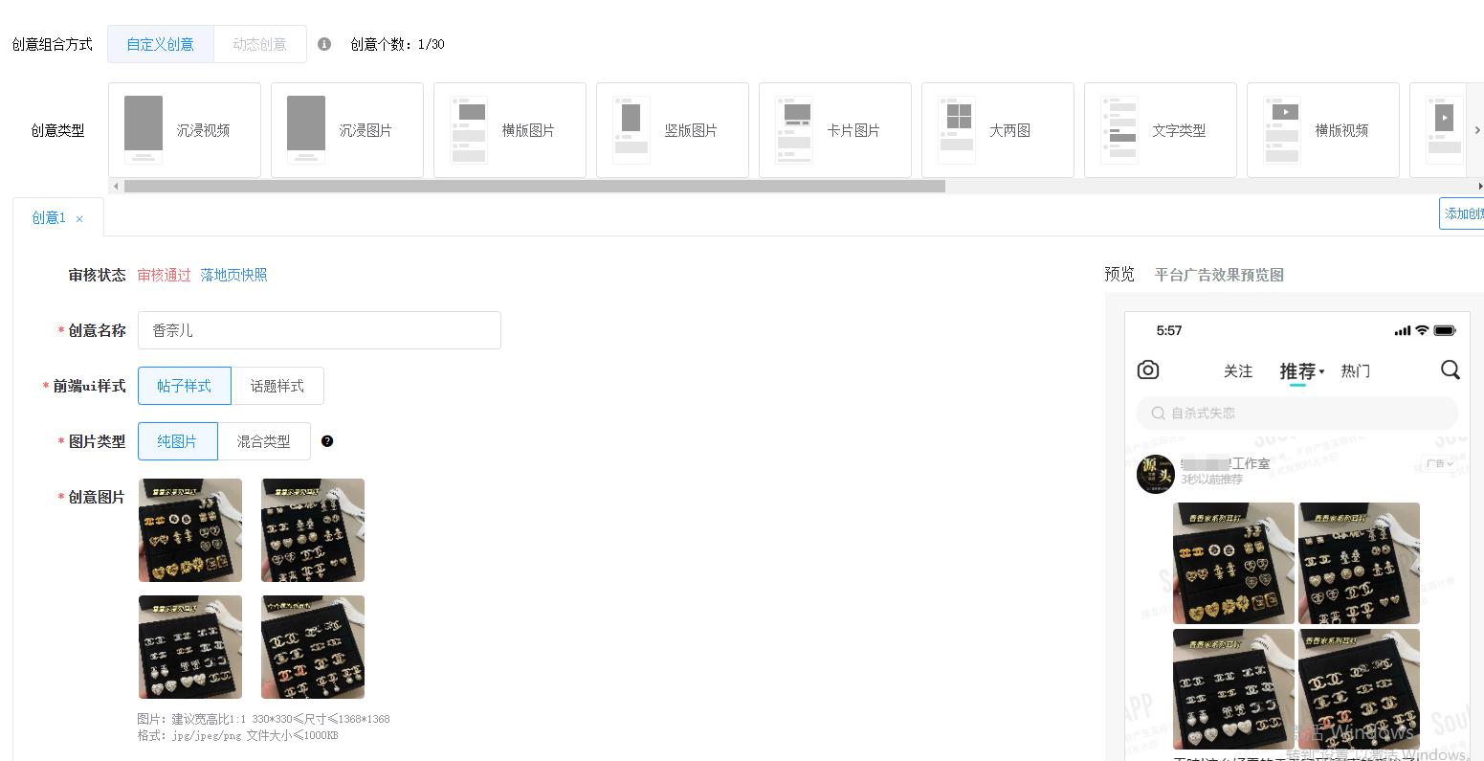Click the 工作室 account name in preview
The width and height of the screenshot is (1484, 761).
point(1226,463)
